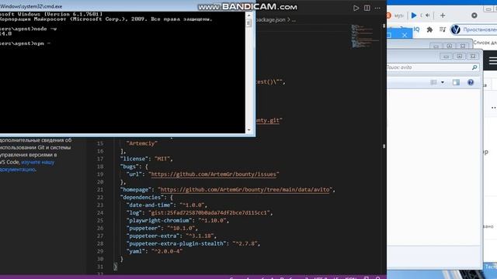Click line number 22 in editor gutter
This screenshot has height=279, width=497.
100,198
